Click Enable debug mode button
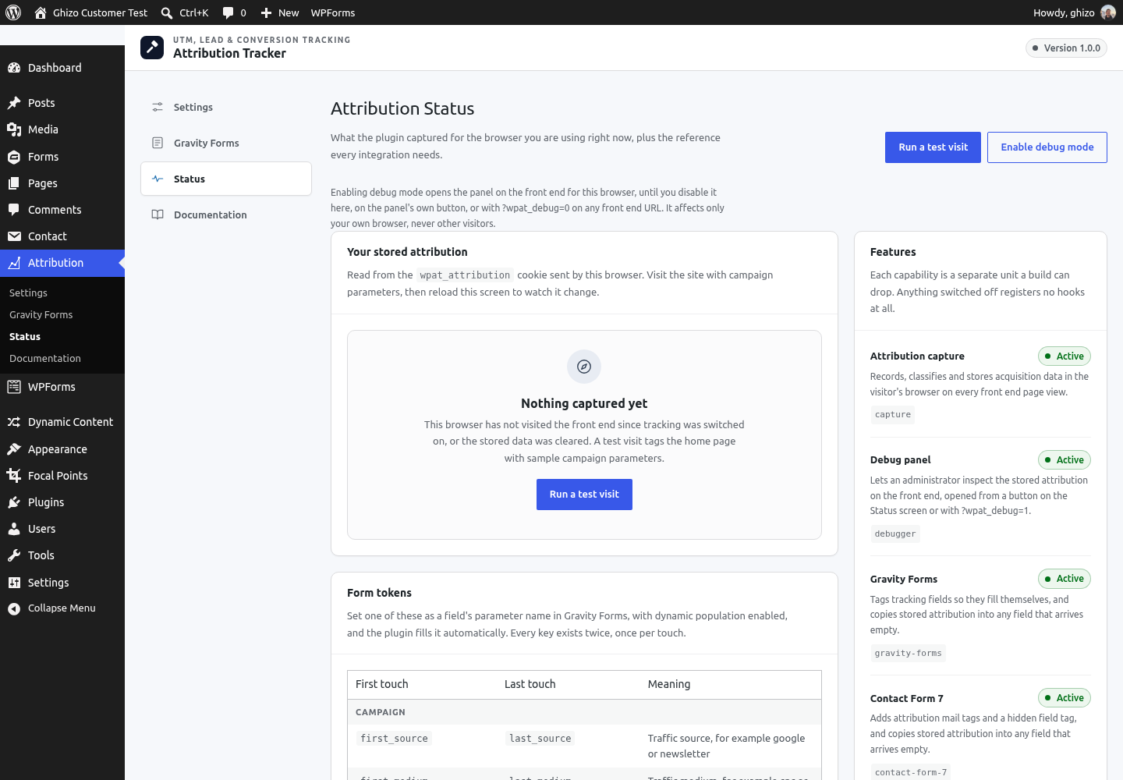Viewport: 1123px width, 780px height. [x=1047, y=147]
